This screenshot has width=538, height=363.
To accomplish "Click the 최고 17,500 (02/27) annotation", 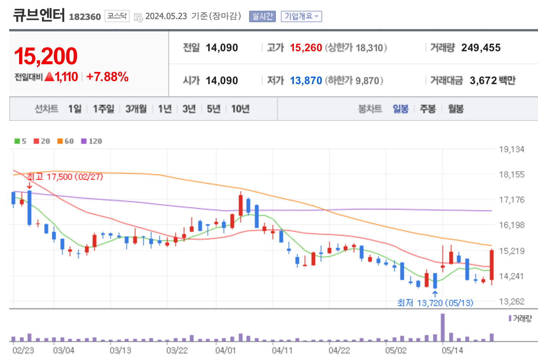I will pos(65,177).
